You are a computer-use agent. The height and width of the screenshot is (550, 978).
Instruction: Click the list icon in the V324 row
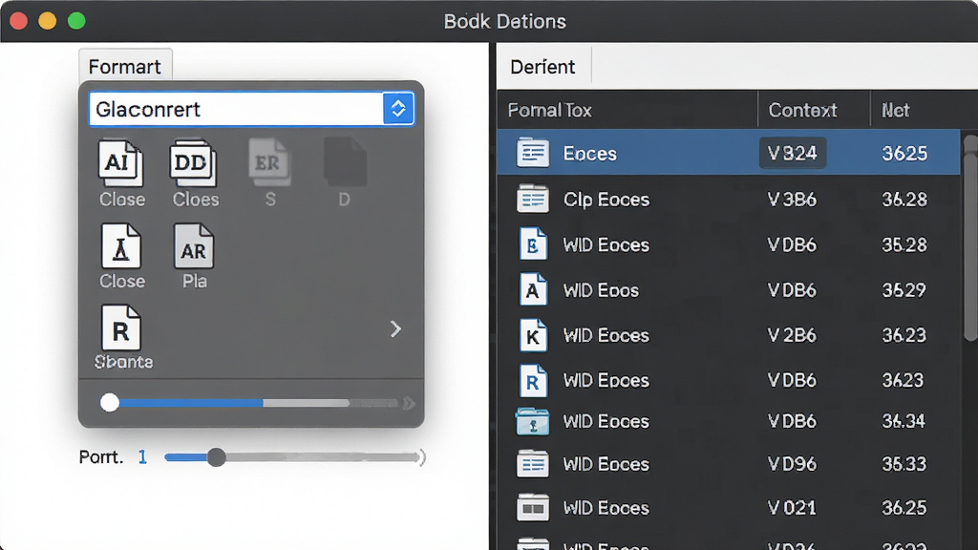point(533,153)
